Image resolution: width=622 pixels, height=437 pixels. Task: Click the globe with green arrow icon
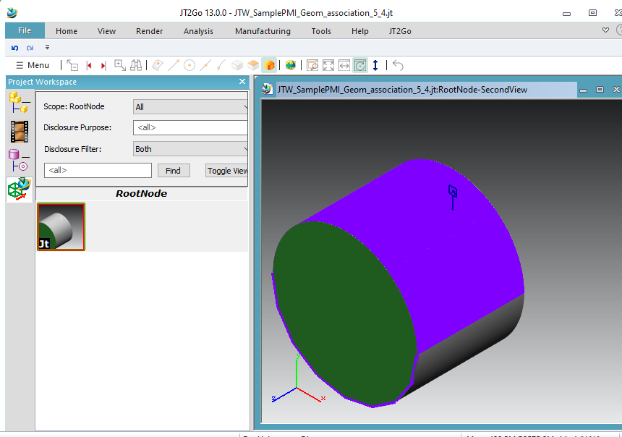(x=290, y=66)
